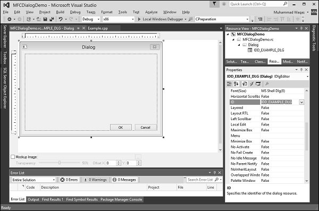Click the Test Dialog toolbar icon
The height and width of the screenshot is (211, 319).
coord(260,19)
